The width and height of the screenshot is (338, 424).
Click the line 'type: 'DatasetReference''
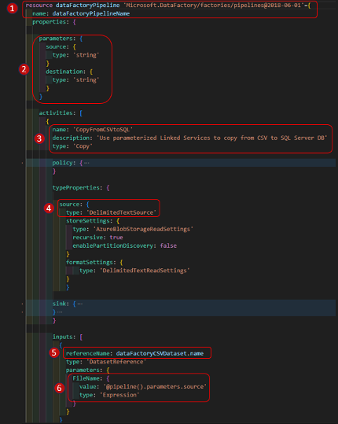(106, 362)
